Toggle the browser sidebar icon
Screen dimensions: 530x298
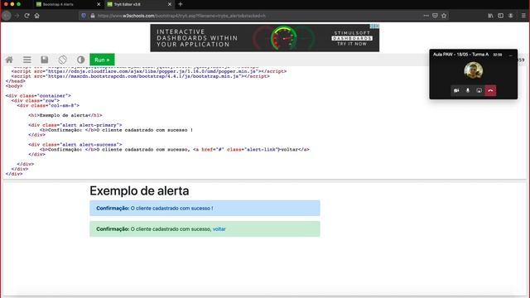click(500, 16)
